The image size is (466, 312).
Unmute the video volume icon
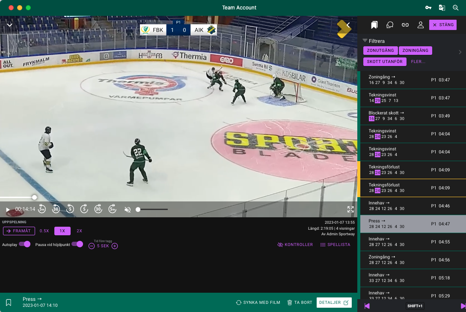tap(127, 210)
